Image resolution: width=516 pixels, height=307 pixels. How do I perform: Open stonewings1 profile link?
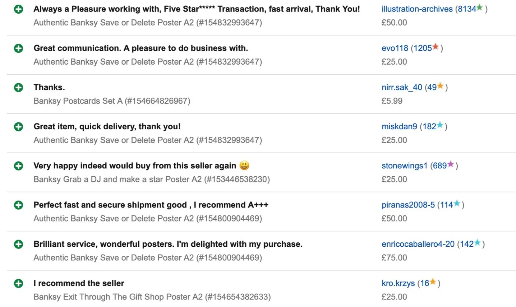click(x=404, y=166)
